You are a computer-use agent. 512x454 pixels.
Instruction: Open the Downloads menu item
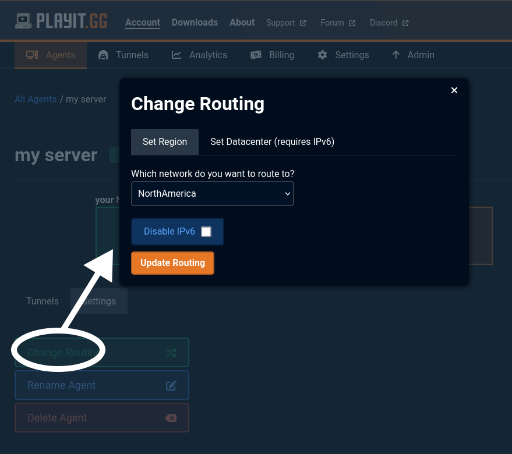pos(195,22)
